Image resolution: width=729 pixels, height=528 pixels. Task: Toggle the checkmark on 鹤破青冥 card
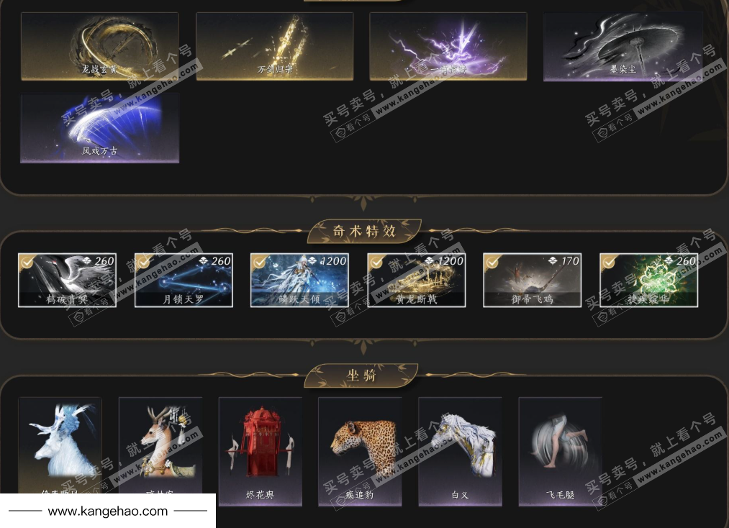[27, 262]
